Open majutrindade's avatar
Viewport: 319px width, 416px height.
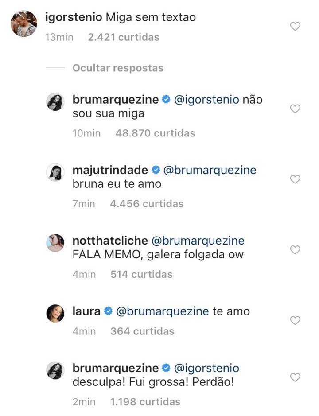click(x=55, y=172)
